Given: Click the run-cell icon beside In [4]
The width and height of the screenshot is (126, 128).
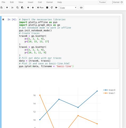Looking at the screenshot, I should (3, 19).
